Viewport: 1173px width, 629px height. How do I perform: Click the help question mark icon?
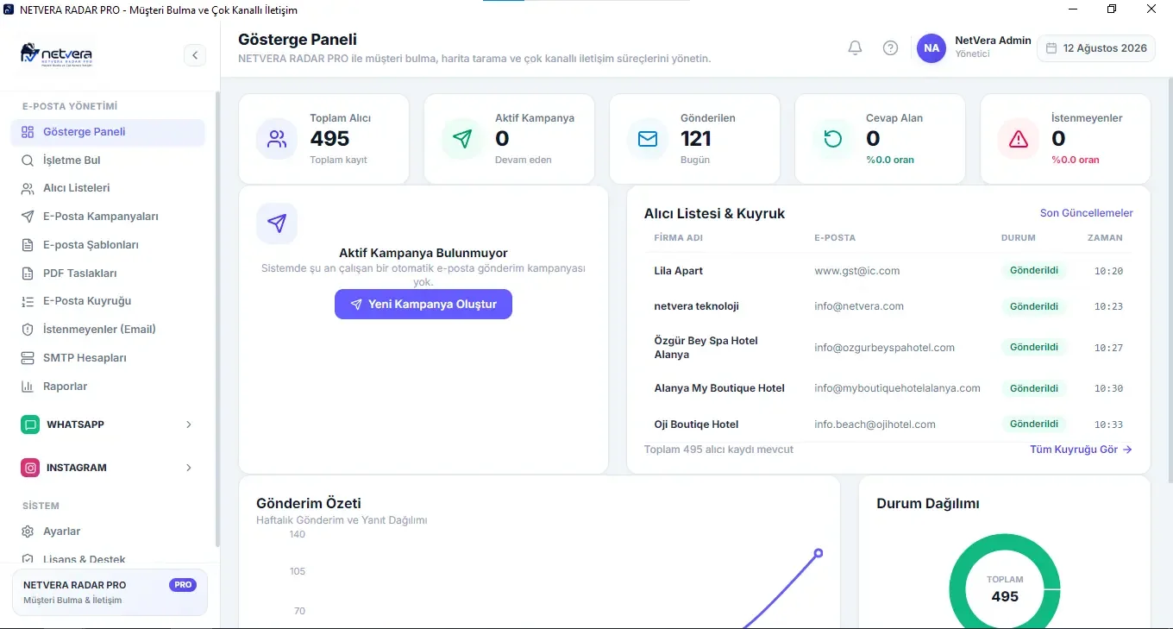(x=891, y=48)
